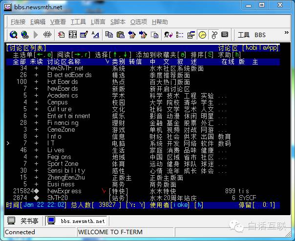Click the Entertainment board row
This screenshot has width=295, height=241.
pos(143,116)
